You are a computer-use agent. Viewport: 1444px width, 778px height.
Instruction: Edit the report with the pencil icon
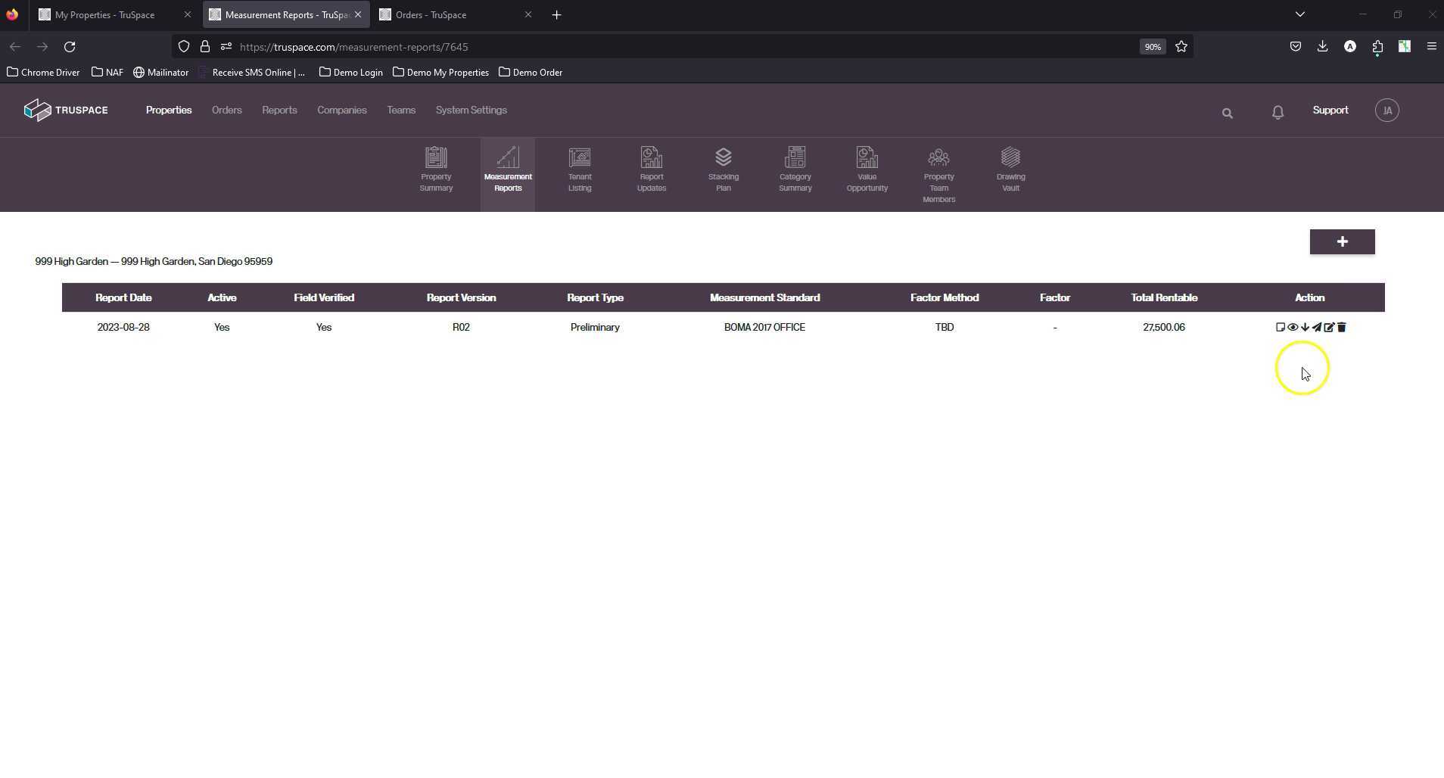1329,328
